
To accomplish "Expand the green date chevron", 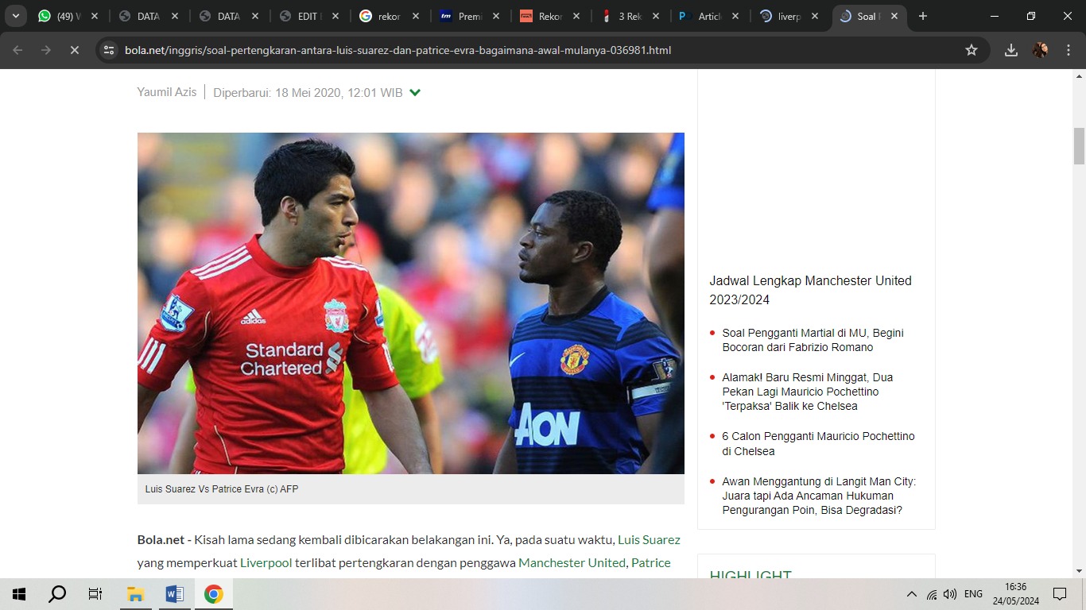I will click(x=415, y=93).
